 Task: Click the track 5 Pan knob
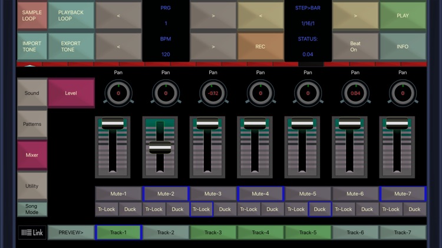click(308, 93)
